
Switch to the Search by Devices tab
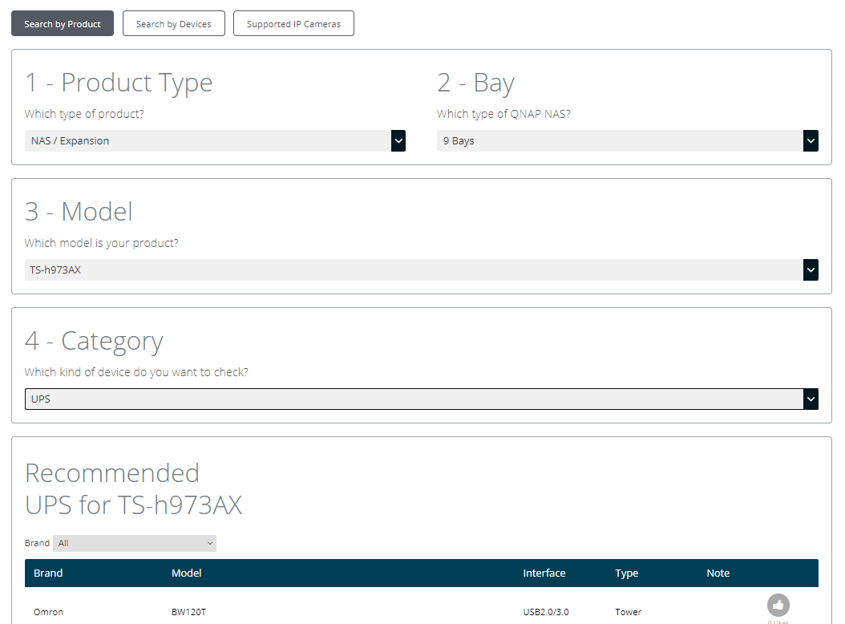click(173, 24)
